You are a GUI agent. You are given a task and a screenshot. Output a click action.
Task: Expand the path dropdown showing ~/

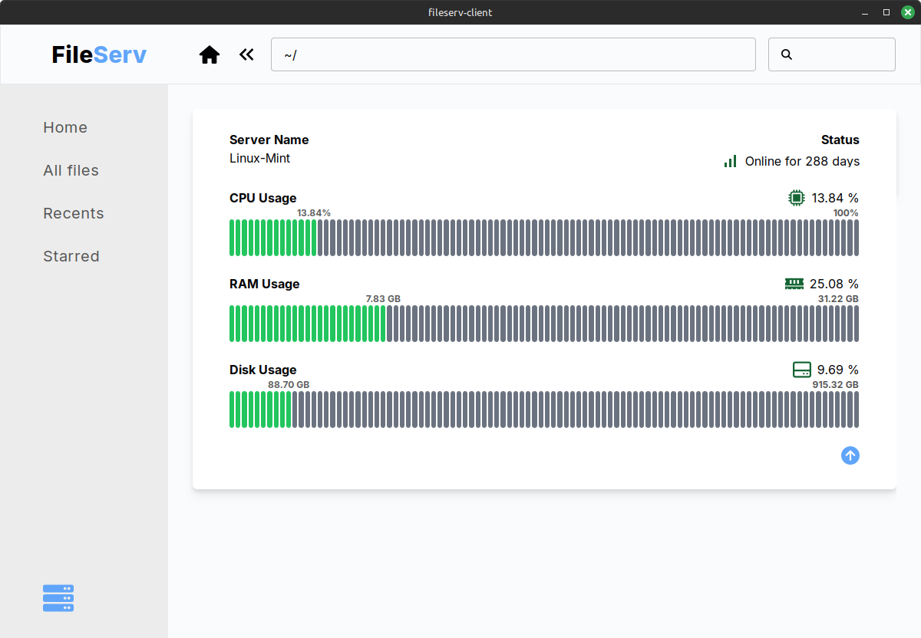click(x=513, y=54)
